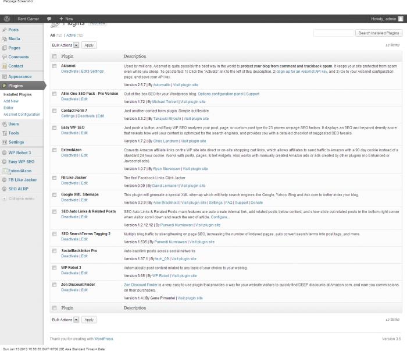This screenshot has width=407, height=351.
Task: Click the Comments icon in sidebar
Action: pos(5,57)
